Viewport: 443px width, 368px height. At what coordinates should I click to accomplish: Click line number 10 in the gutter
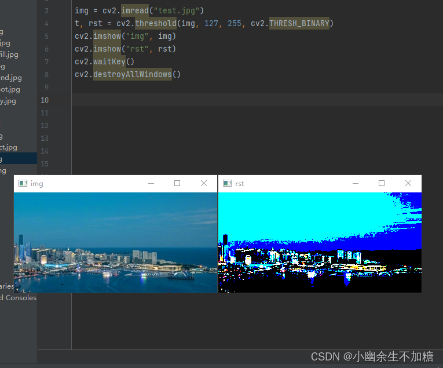click(45, 100)
